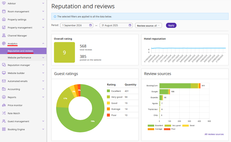
Task: Click the Rate Match icon
Action: point(4,113)
